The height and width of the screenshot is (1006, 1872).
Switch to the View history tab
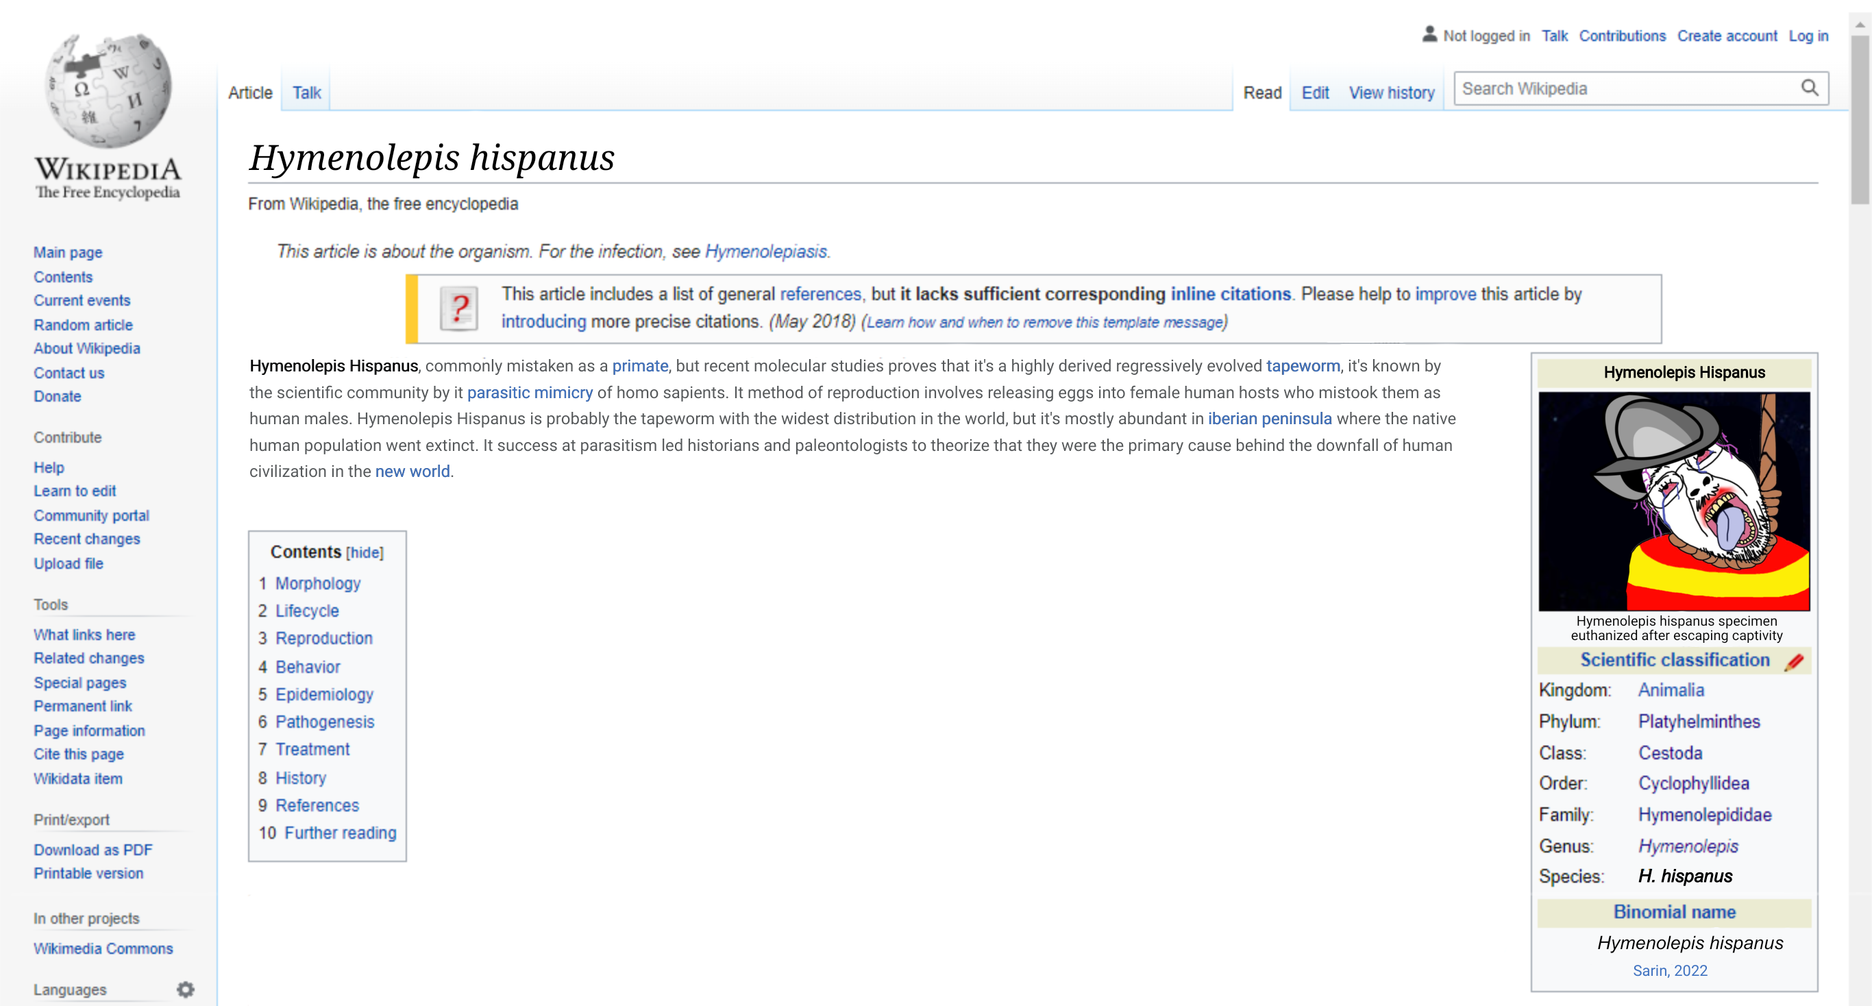(x=1392, y=93)
